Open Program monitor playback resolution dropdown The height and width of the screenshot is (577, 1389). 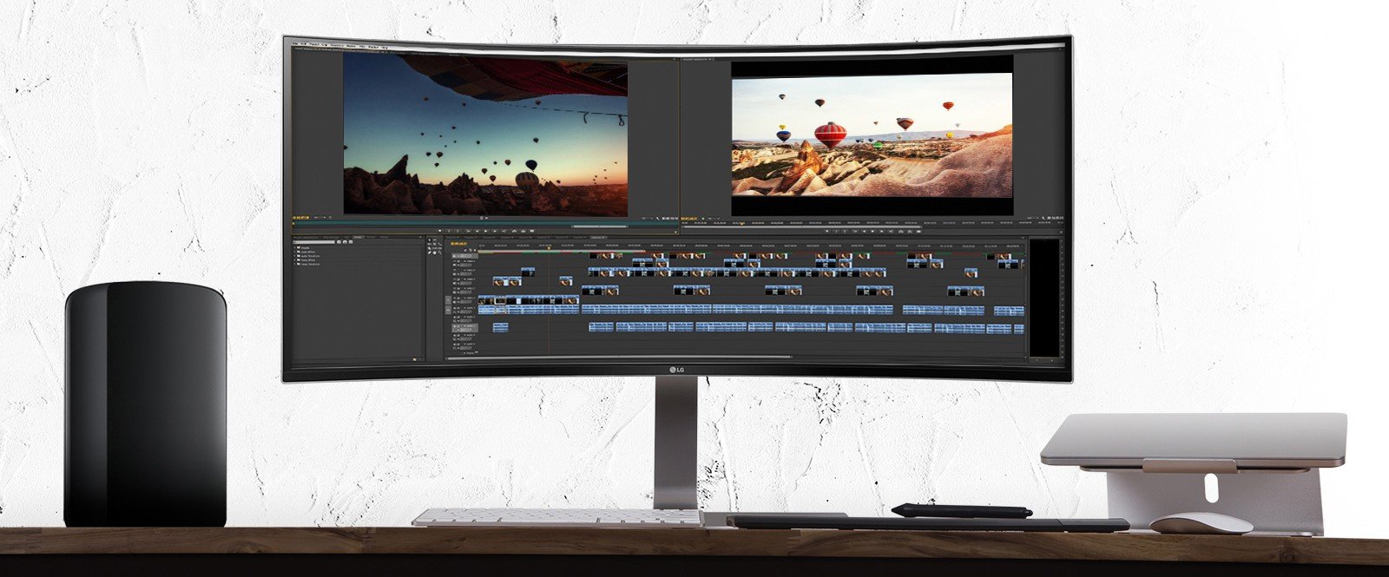tap(1033, 218)
